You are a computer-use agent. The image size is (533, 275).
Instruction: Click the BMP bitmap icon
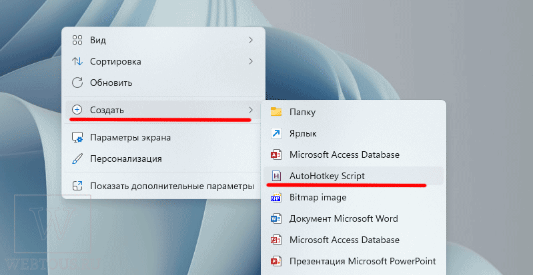pos(276,197)
